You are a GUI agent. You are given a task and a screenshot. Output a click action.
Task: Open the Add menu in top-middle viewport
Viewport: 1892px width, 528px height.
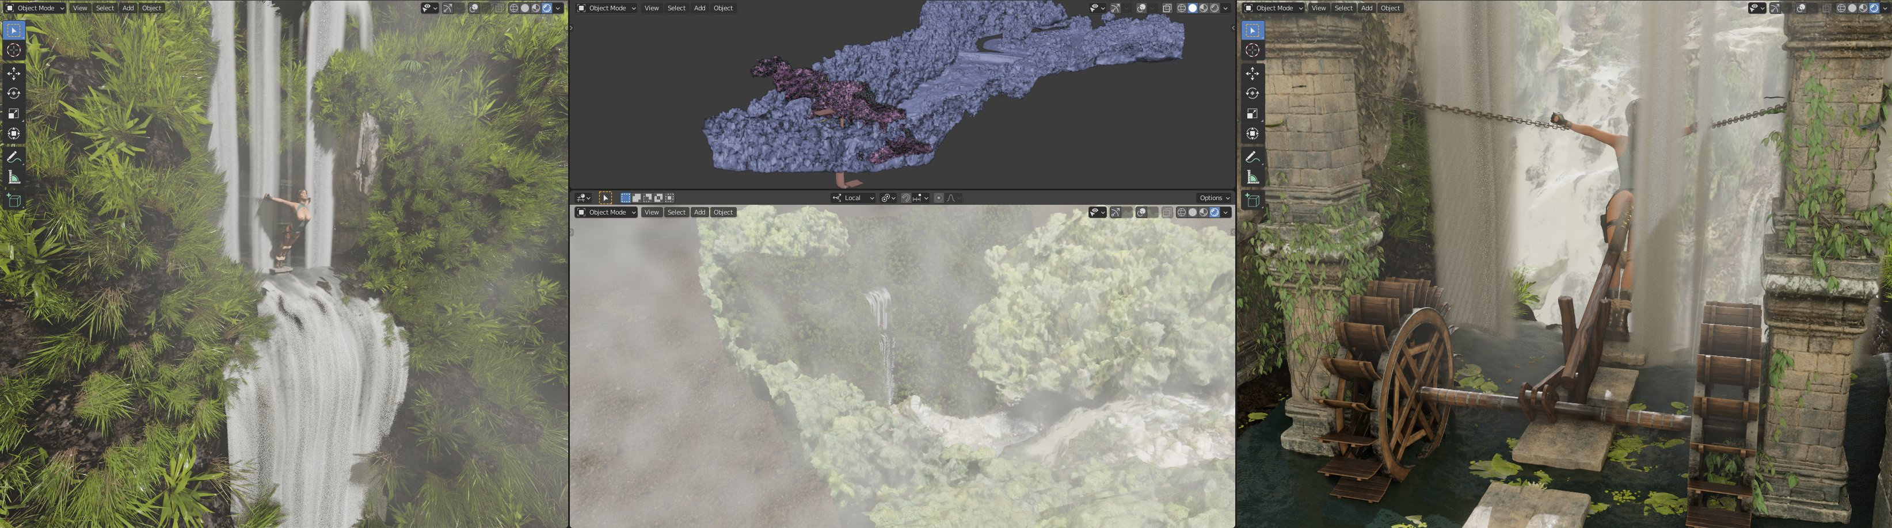click(x=699, y=8)
